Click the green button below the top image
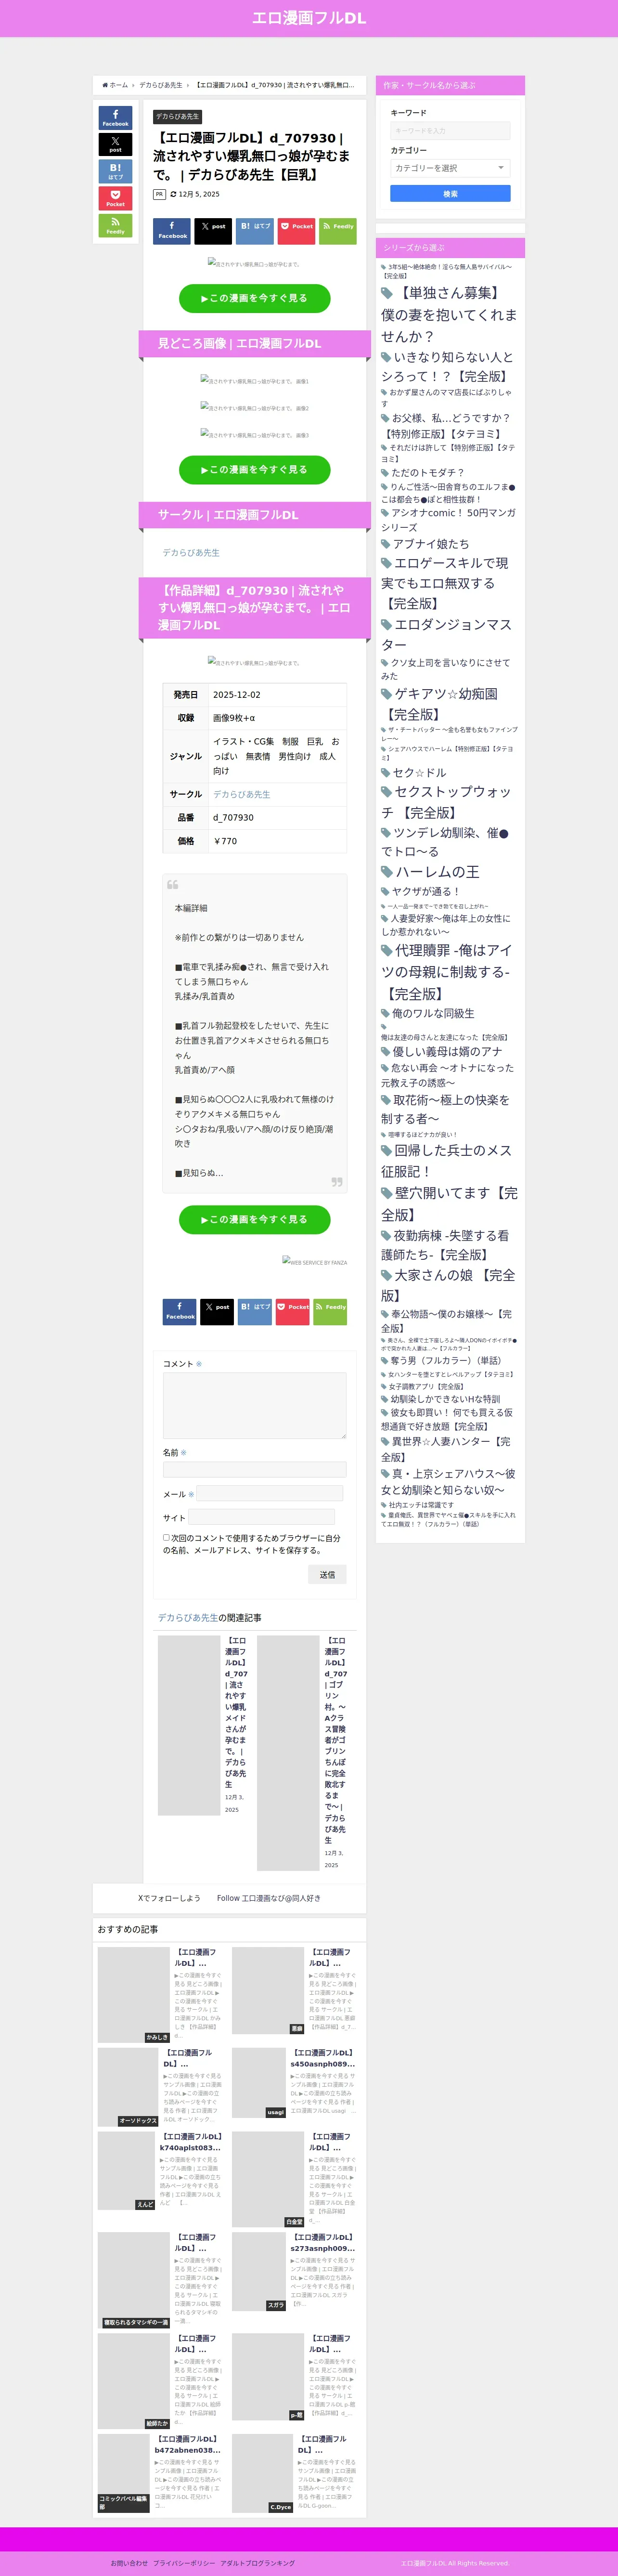The height and width of the screenshot is (2576, 618). coord(254,298)
